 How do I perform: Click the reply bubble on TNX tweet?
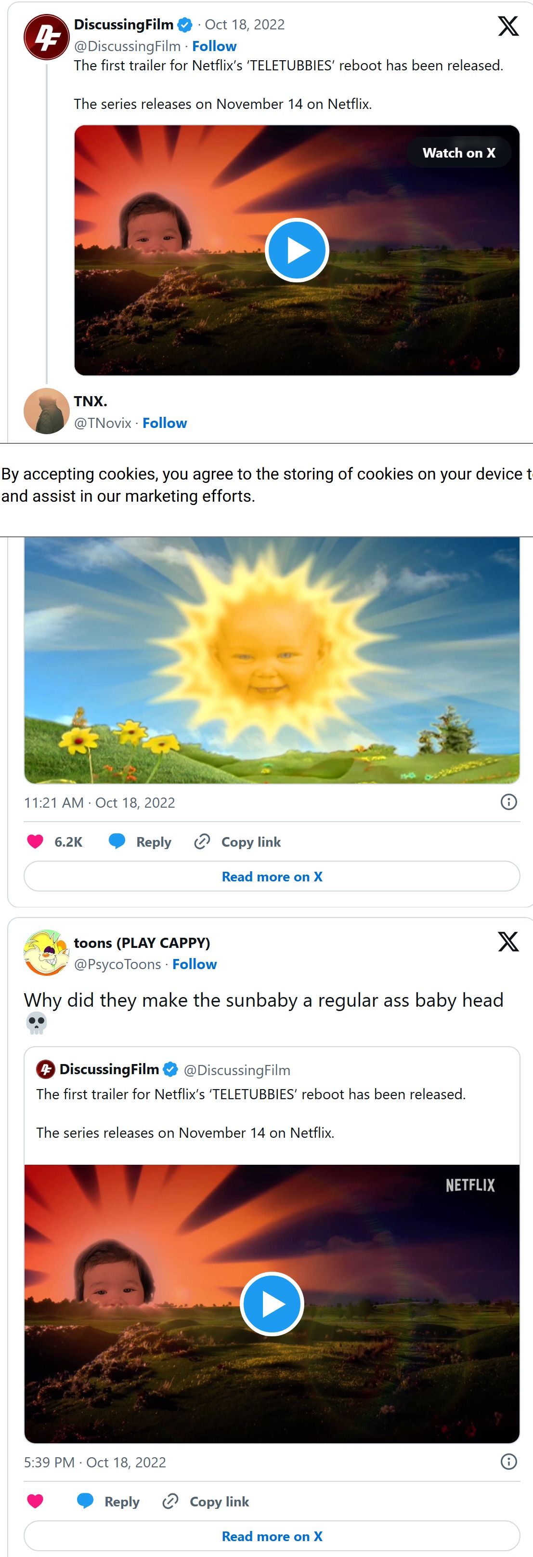click(x=117, y=841)
